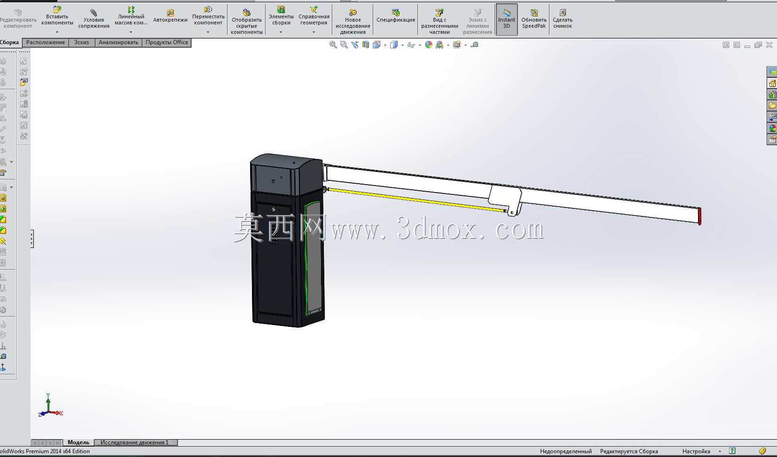Image resolution: width=777 pixels, height=457 pixels.
Task: Select the Модель bottom tab
Action: (78, 442)
